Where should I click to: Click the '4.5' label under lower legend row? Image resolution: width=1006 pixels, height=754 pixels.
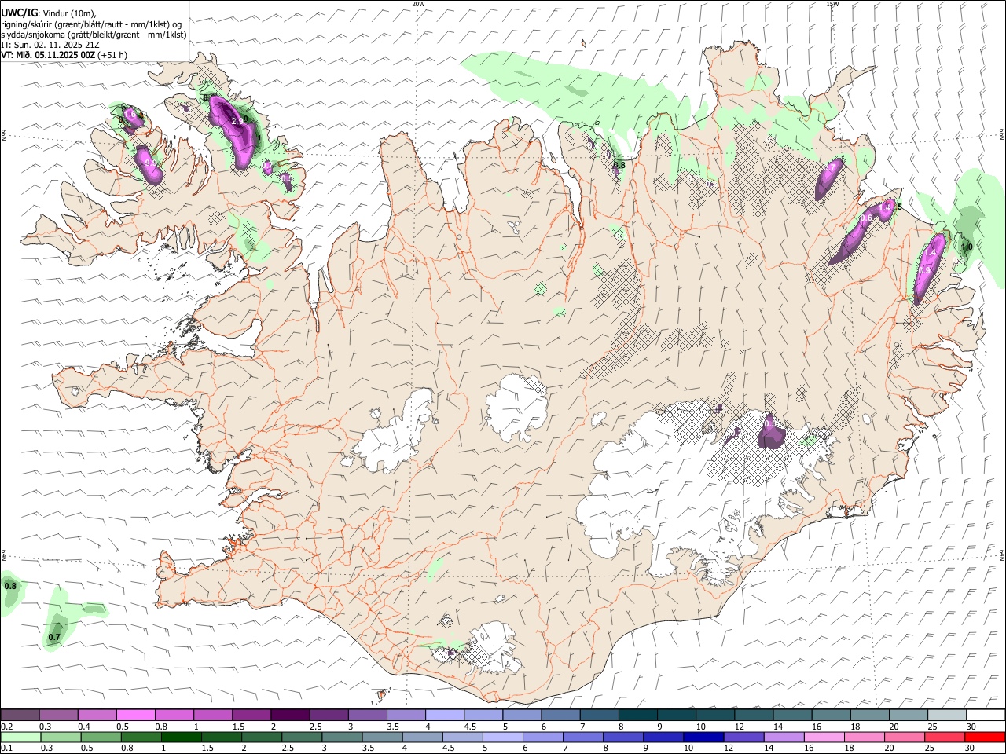tap(448, 749)
